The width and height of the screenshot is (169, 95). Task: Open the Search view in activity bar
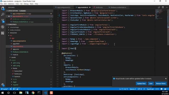3,14
